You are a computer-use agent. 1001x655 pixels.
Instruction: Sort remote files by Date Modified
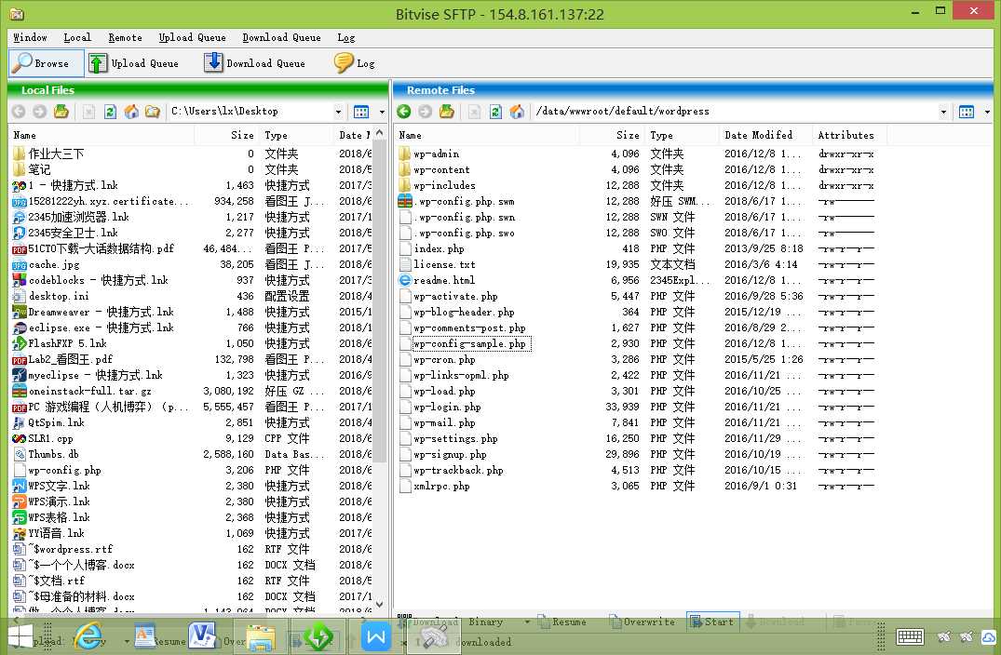pos(764,135)
